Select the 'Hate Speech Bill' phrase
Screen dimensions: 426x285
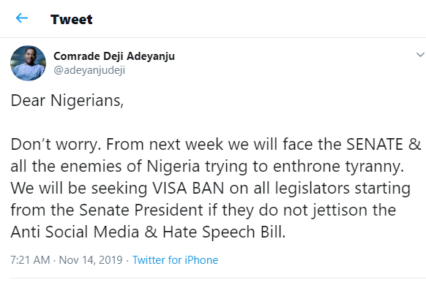tap(223, 232)
